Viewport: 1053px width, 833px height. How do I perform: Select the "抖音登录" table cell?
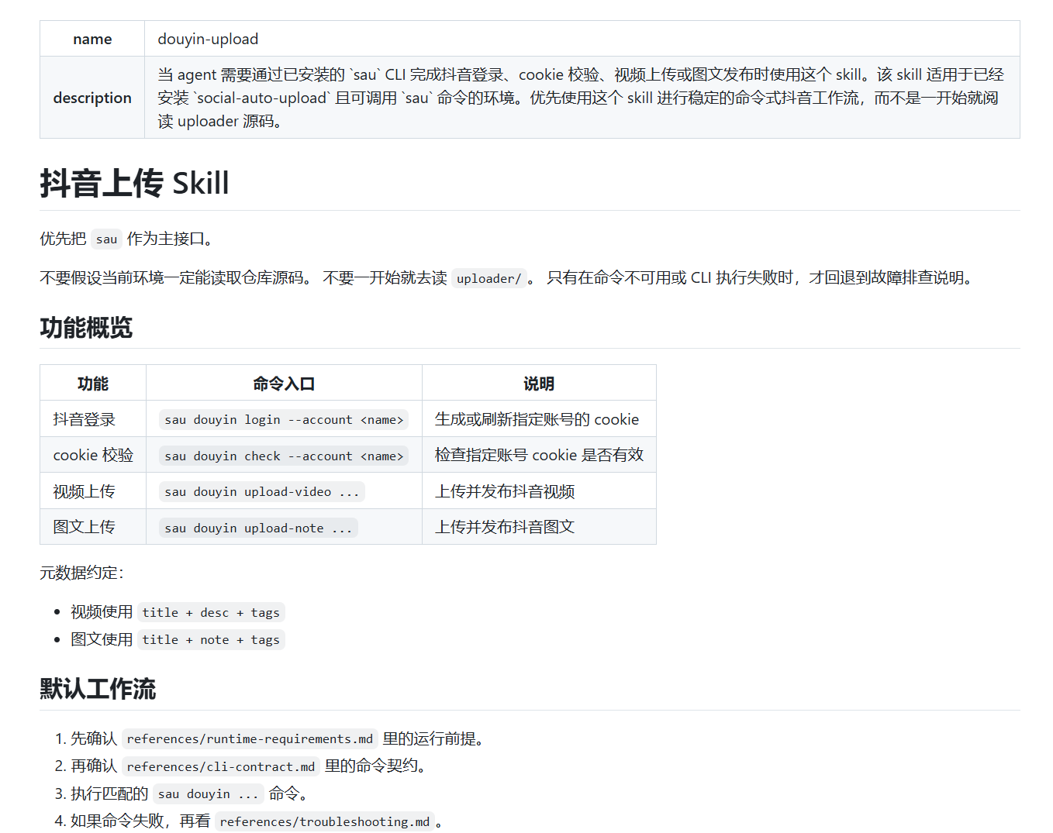84,420
